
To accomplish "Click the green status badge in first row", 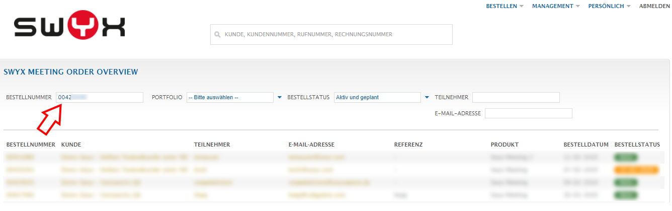I will tap(626, 158).
